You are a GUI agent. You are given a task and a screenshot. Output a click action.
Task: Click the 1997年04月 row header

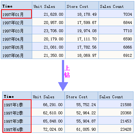16,39
